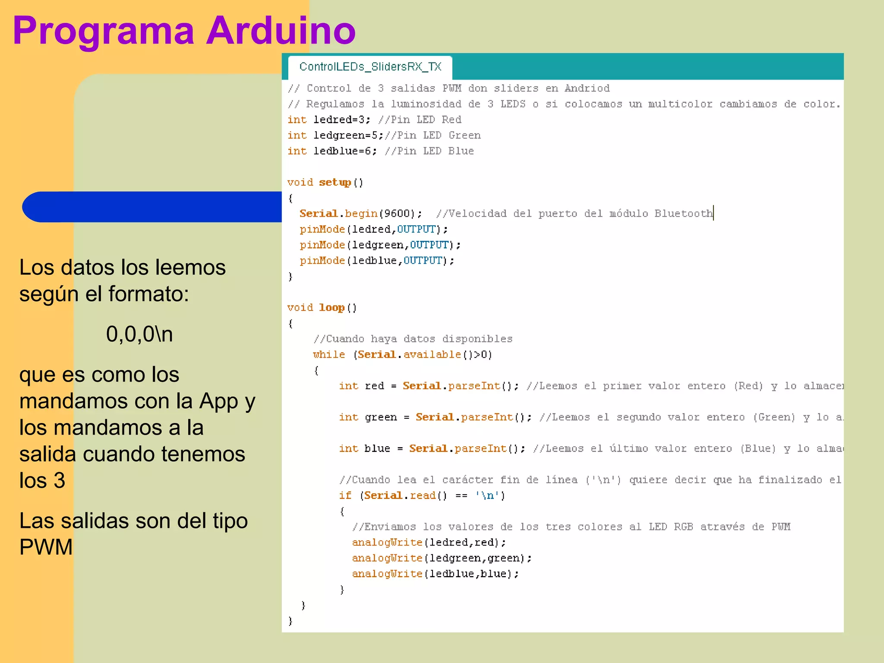The width and height of the screenshot is (884, 663).
Task: Click 'while (Serial.available()>0)' line
Action: click(403, 355)
